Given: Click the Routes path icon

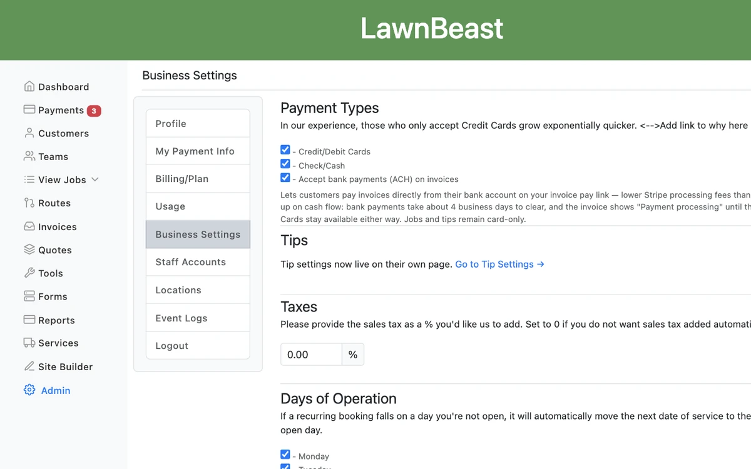Looking at the screenshot, I should [x=29, y=203].
